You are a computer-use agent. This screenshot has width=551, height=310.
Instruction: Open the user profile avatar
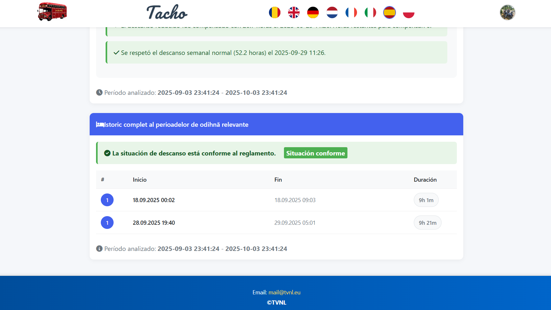click(507, 12)
